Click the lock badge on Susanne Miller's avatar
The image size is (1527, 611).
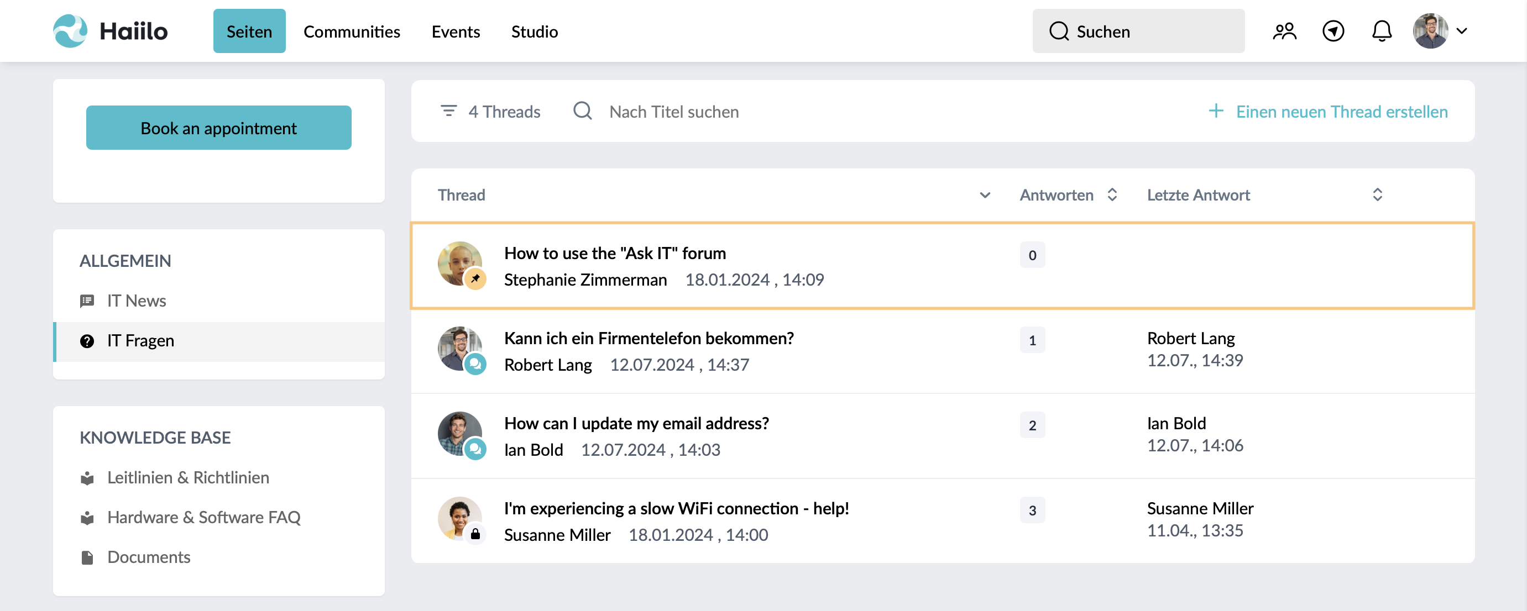(x=475, y=535)
